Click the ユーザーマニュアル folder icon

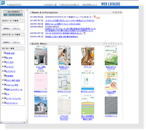click(x=5, y=98)
